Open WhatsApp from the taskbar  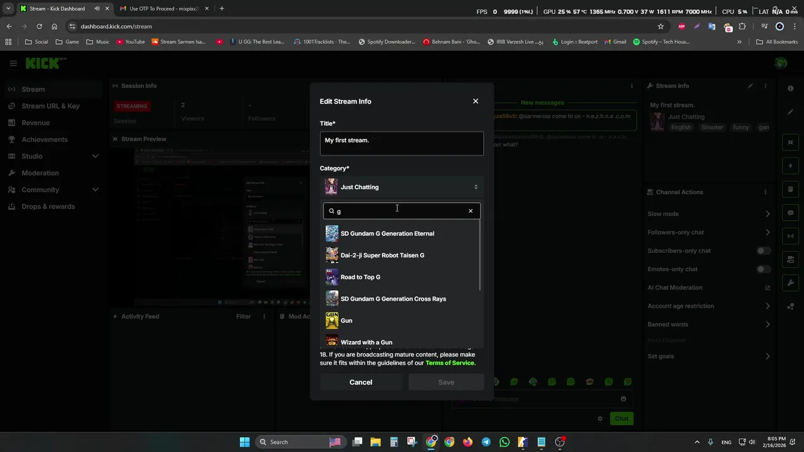[504, 442]
